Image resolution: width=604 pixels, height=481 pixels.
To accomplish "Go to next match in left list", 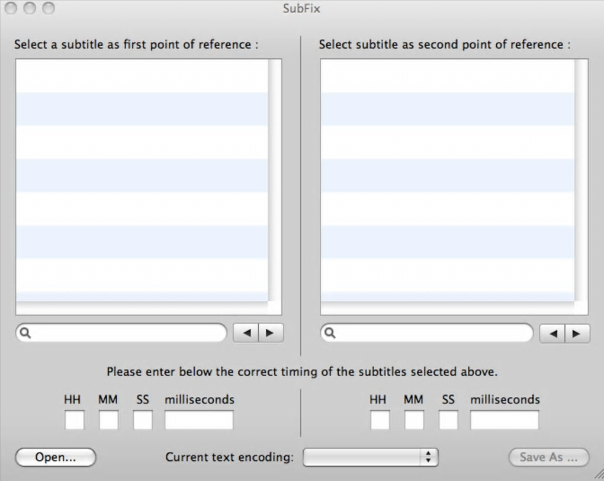I will 271,333.
